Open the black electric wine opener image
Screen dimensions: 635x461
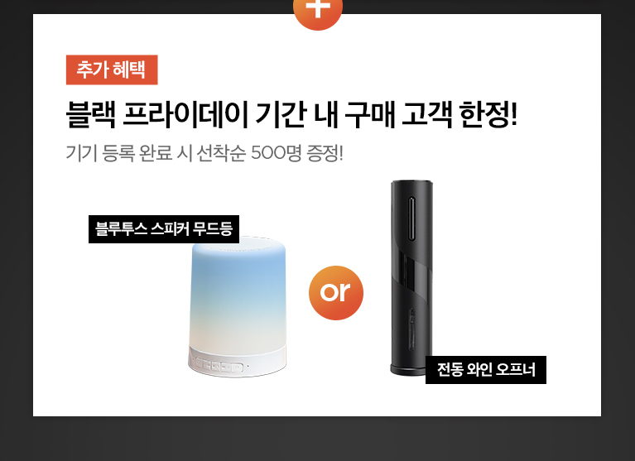point(411,278)
